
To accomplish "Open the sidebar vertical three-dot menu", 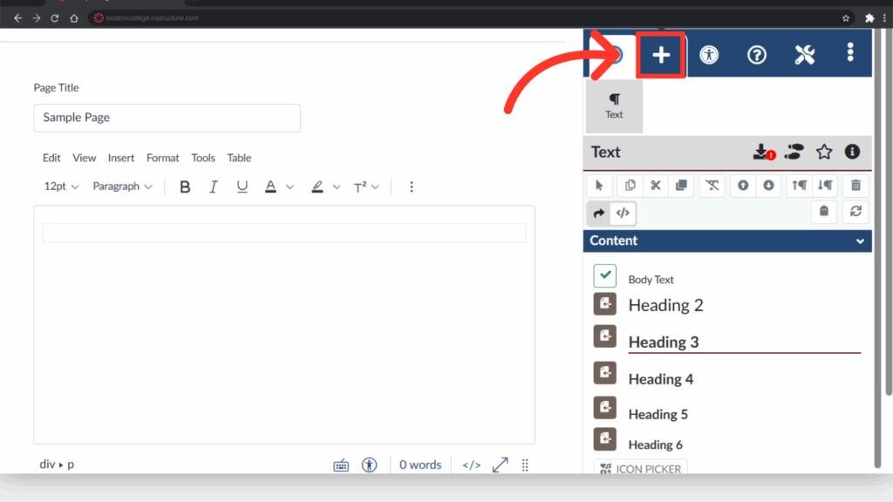I will click(850, 52).
